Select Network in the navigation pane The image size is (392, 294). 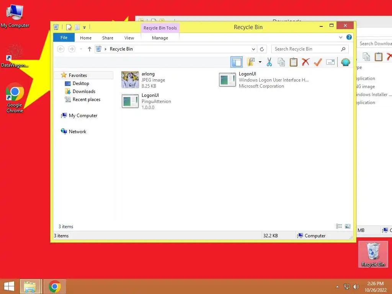coord(77,132)
